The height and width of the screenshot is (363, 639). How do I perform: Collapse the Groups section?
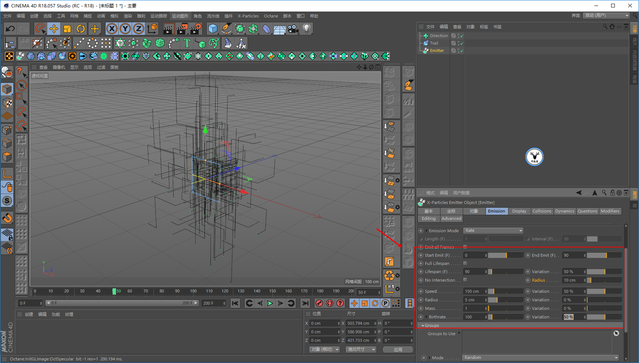(x=423, y=325)
